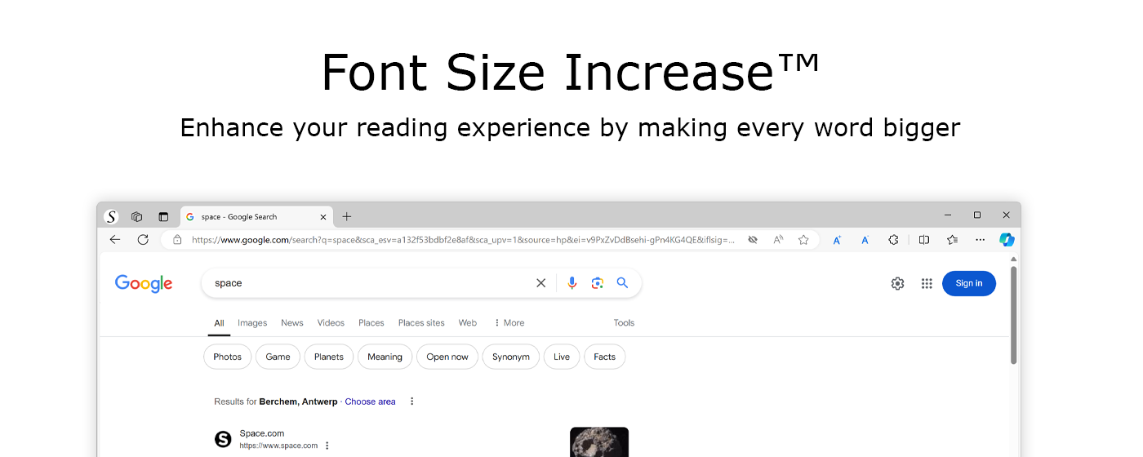
Task: Open Google apps grid
Action: (x=927, y=283)
